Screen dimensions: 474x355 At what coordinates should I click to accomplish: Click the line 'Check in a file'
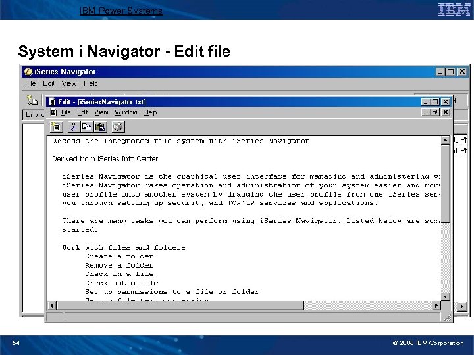119,274
